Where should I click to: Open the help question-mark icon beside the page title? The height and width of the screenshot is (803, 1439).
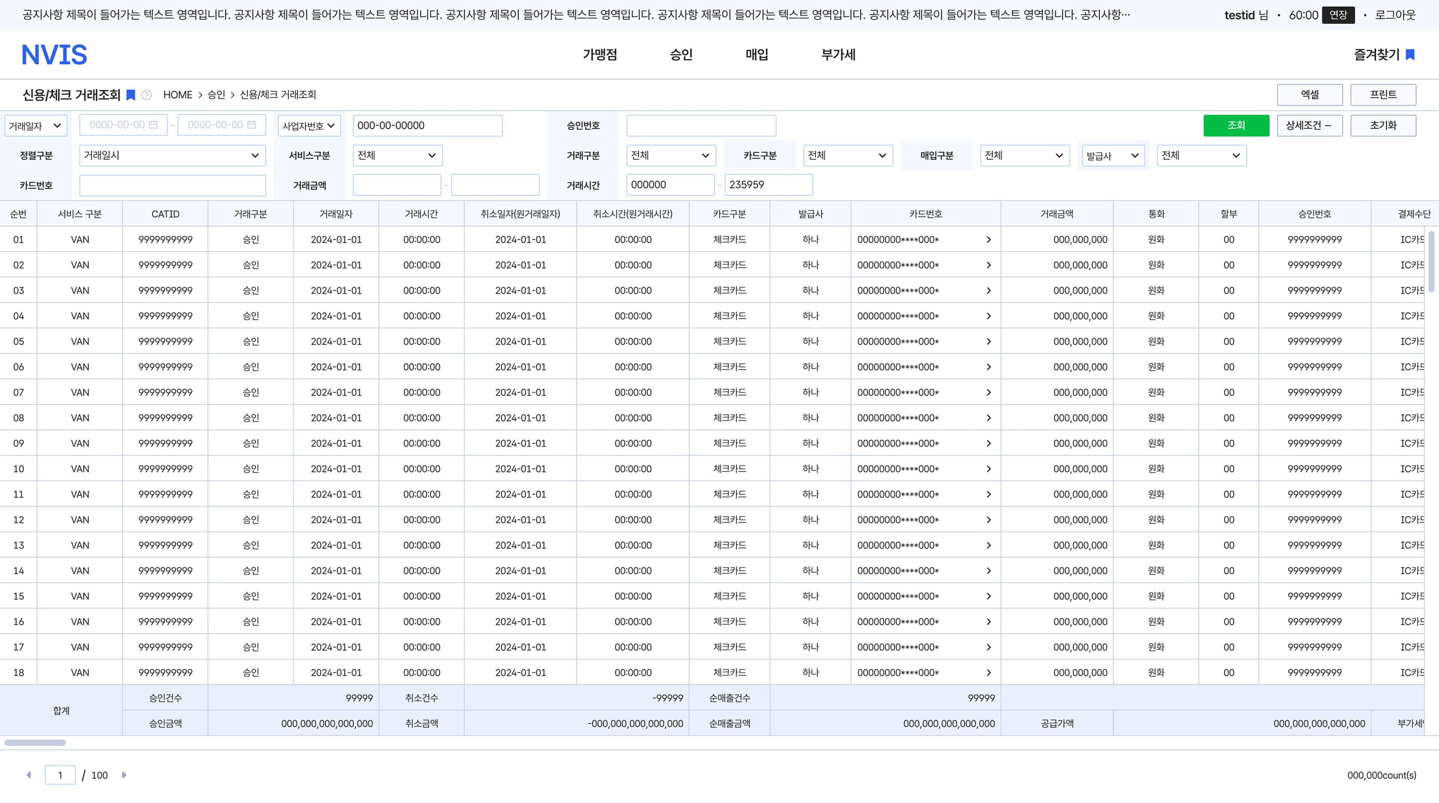147,95
